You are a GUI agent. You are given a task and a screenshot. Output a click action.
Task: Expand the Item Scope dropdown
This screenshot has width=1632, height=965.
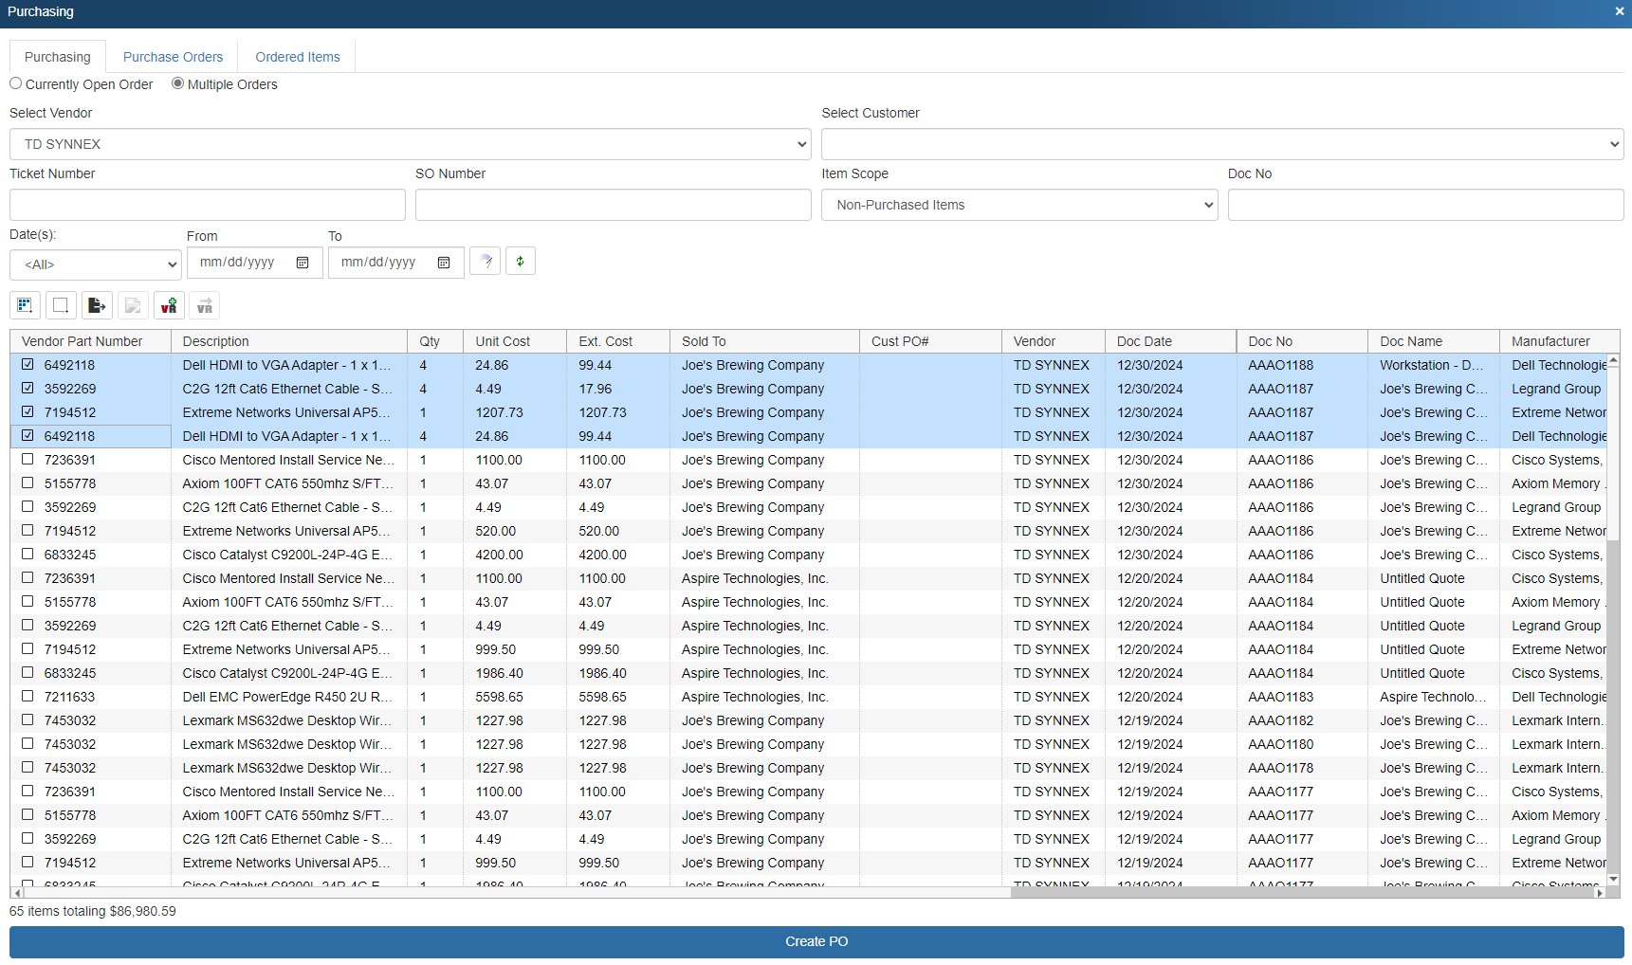click(x=1018, y=205)
